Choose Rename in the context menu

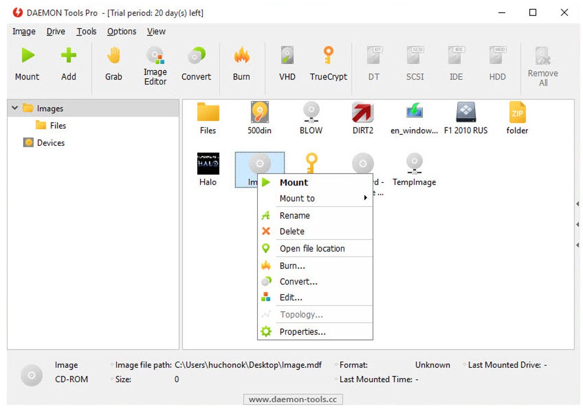[x=315, y=215]
